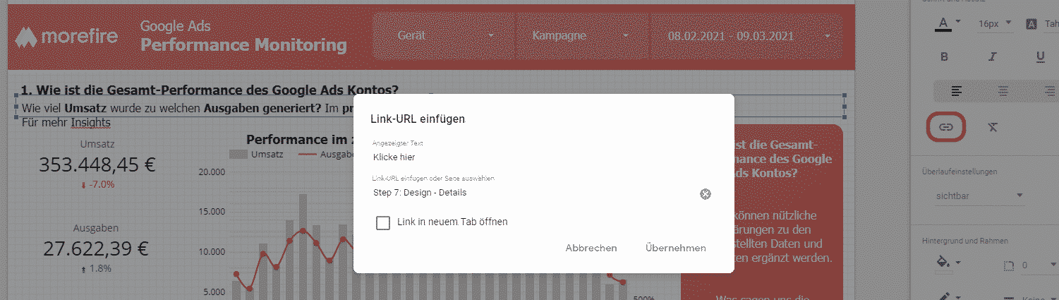Image resolution: width=1059 pixels, height=300 pixels.
Task: Align text left
Action: pos(957,90)
